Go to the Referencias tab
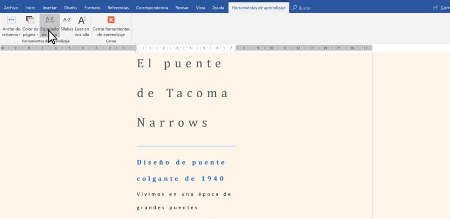This screenshot has width=450, height=219. pos(118,7)
